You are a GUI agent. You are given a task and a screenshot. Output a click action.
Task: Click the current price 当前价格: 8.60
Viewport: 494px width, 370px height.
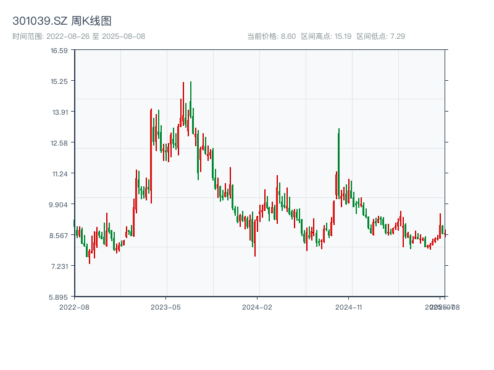coord(272,36)
